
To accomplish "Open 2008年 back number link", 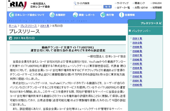I will (137, 51).
